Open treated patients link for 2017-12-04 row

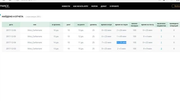click(x=161, y=42)
